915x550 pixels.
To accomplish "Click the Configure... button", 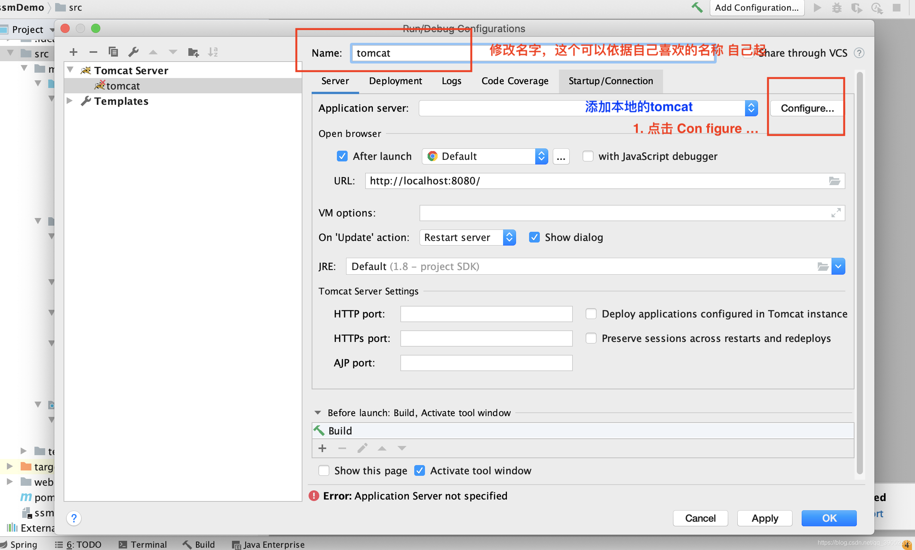I will tap(807, 108).
